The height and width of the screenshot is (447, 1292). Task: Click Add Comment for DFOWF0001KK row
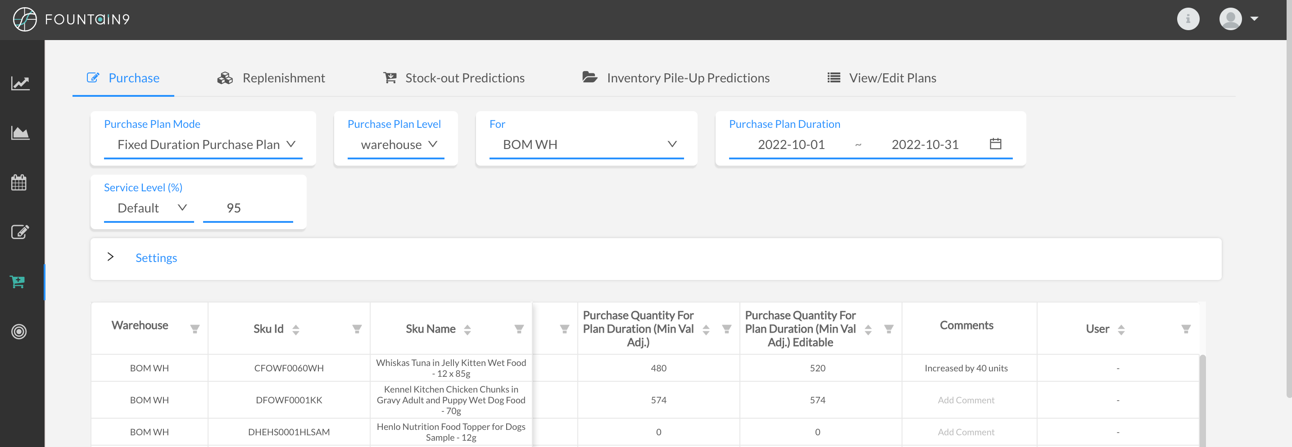(966, 400)
